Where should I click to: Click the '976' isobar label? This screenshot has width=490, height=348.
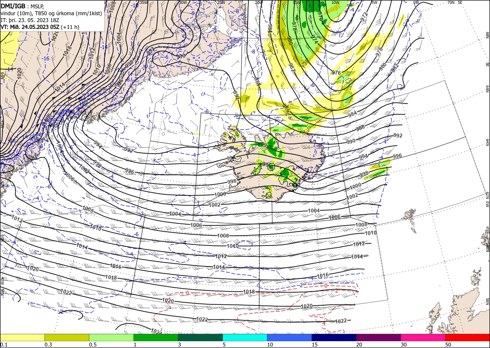(336, 73)
